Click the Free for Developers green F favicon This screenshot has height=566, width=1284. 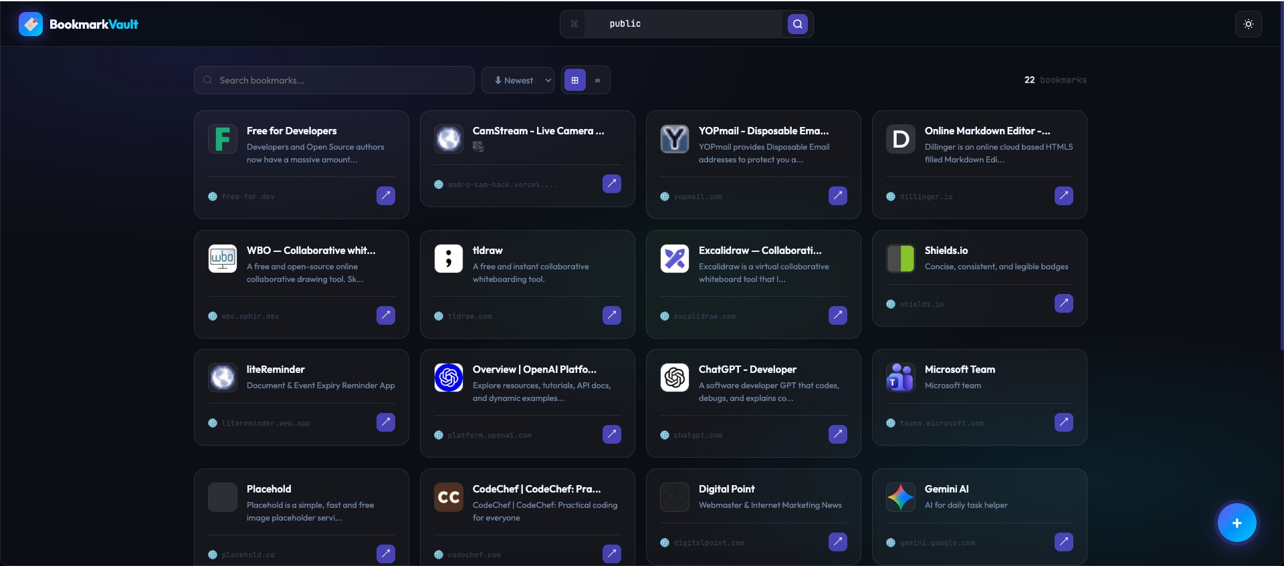[223, 139]
